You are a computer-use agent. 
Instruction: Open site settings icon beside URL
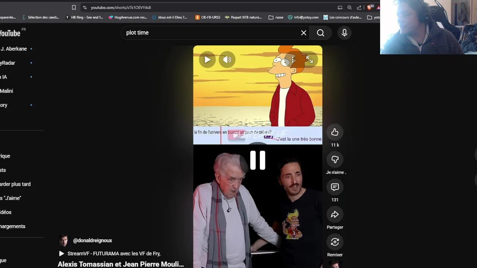(x=85, y=7)
